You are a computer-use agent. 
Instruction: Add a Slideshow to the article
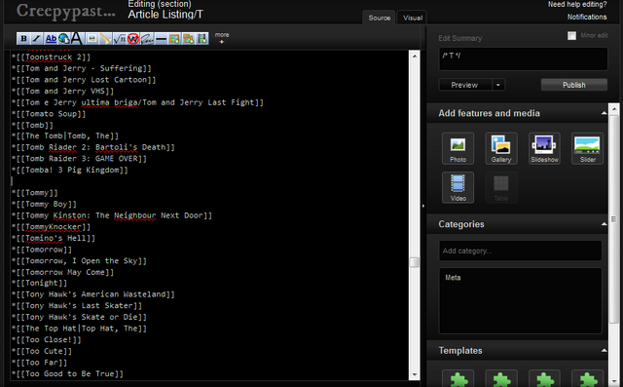click(544, 148)
